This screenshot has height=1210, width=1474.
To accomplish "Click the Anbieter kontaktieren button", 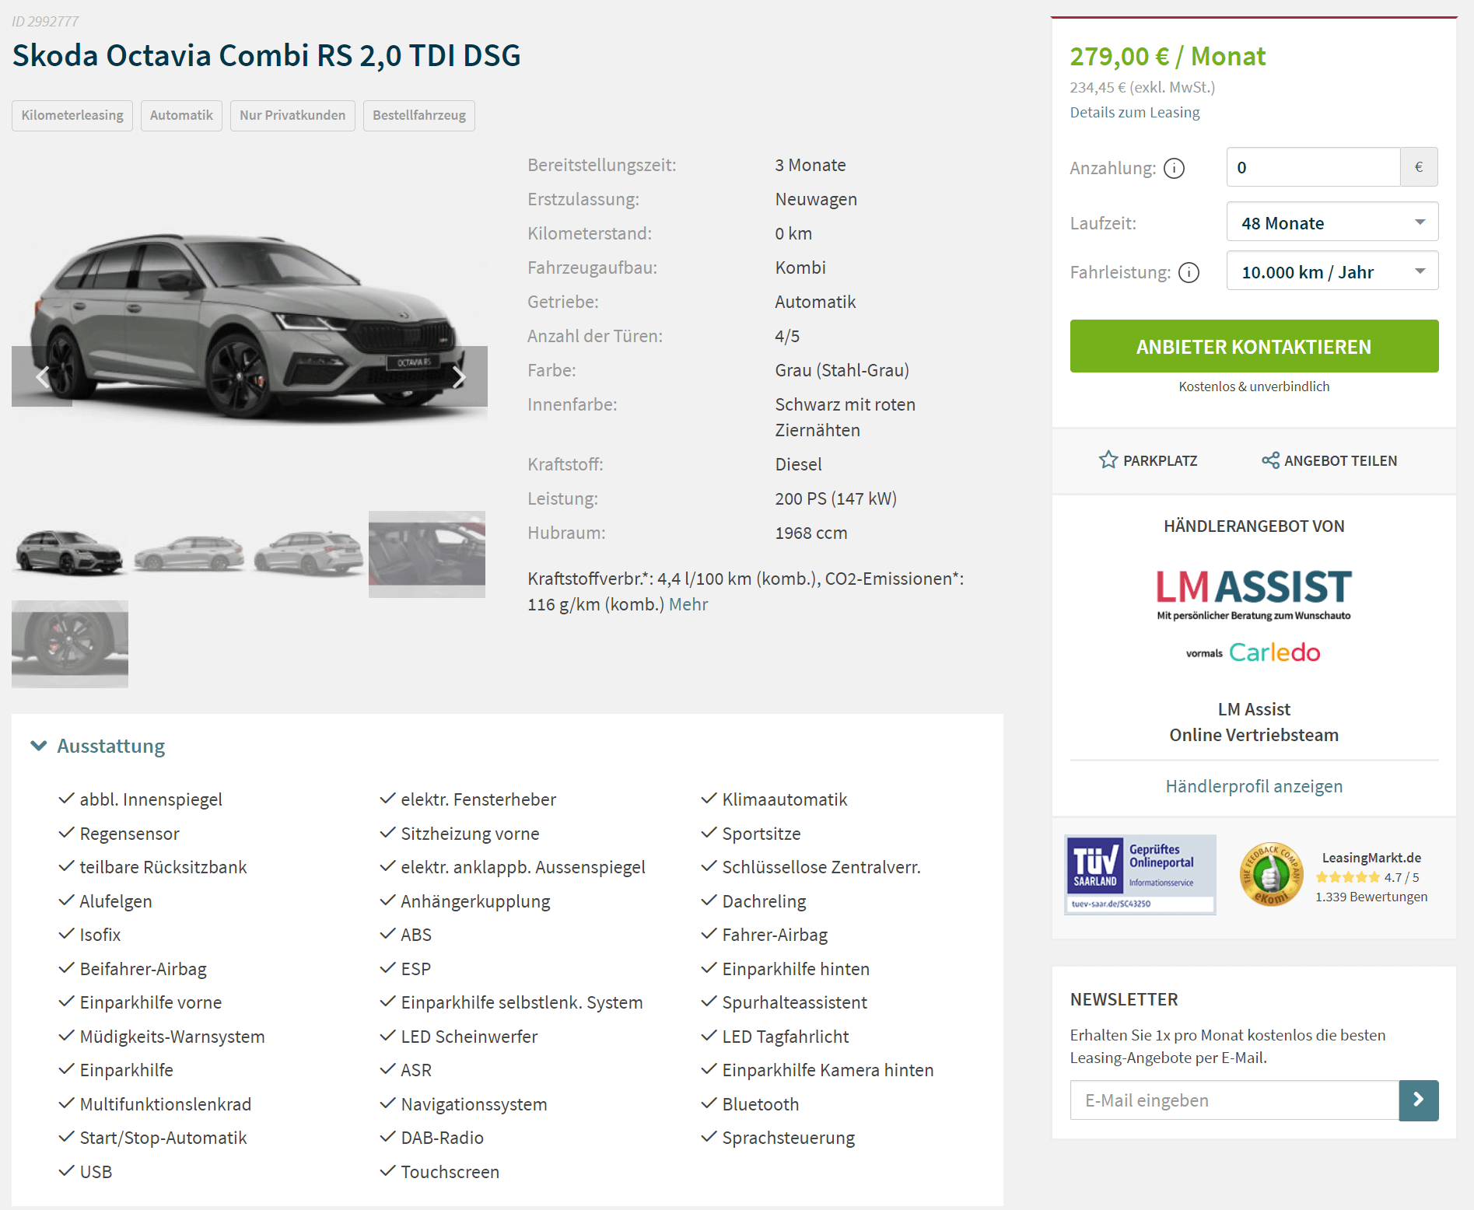I will 1254,346.
